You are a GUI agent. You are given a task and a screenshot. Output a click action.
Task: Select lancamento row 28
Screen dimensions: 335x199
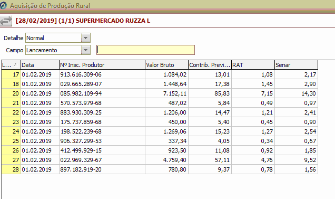(x=160, y=169)
